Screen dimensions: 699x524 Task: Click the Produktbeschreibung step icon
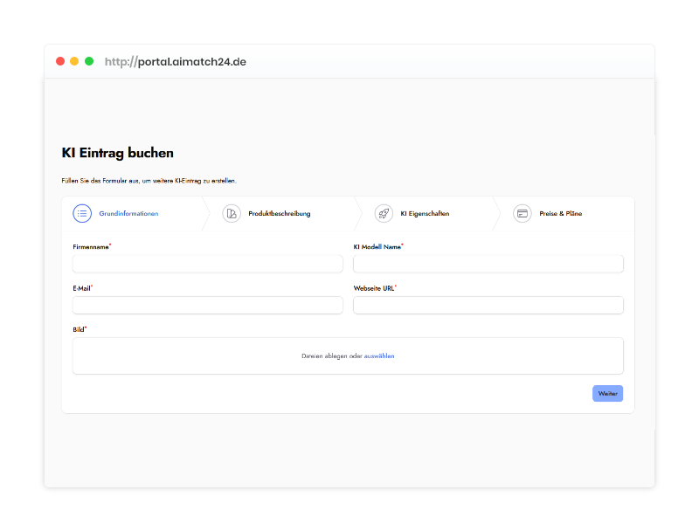tap(232, 213)
